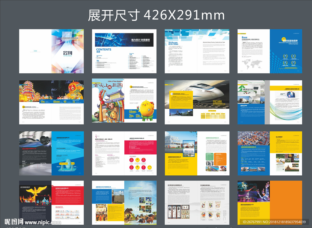
Task: Click the 会刊 title on the cover
Action: (x=67, y=53)
